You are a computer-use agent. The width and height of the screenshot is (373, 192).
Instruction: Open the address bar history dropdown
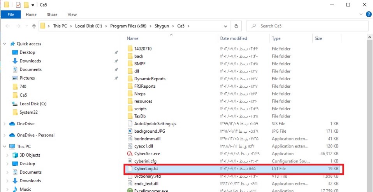click(x=227, y=26)
